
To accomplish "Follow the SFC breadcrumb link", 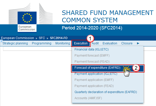I will (42, 38).
